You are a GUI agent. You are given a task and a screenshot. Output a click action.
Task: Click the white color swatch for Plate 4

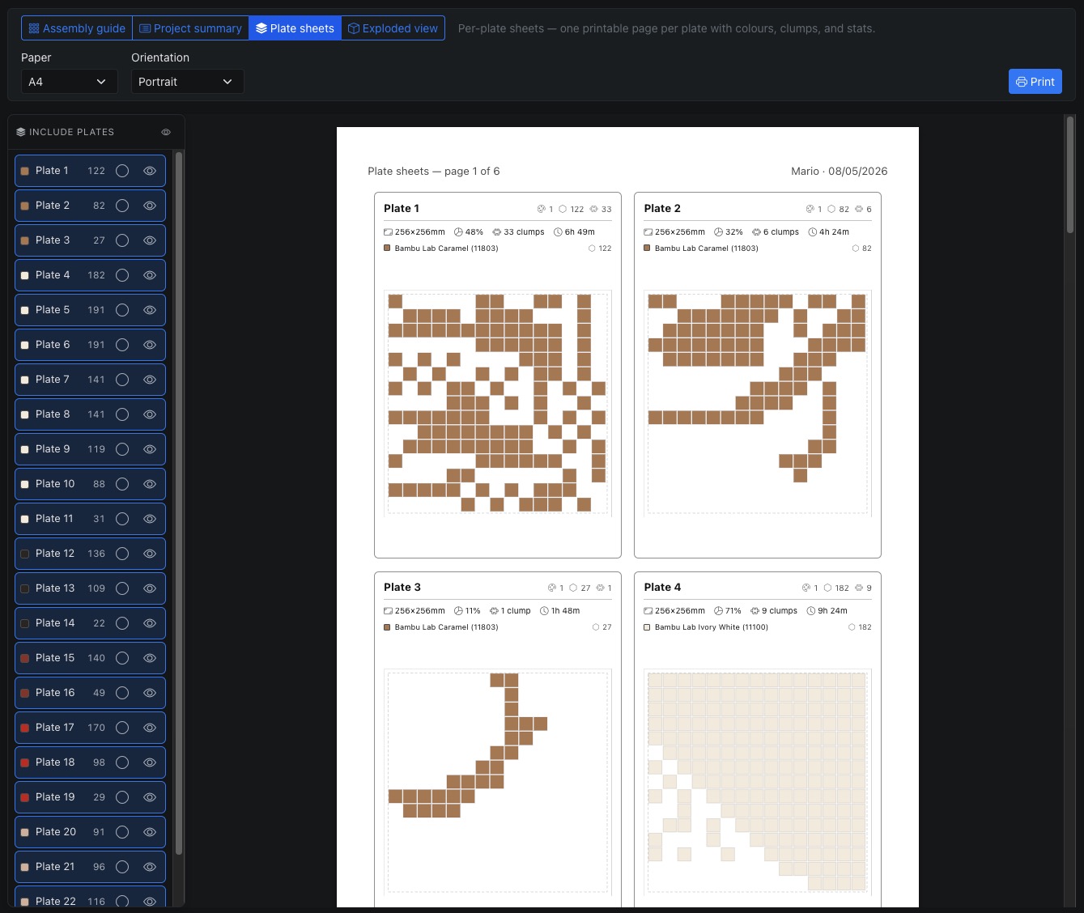(25, 275)
